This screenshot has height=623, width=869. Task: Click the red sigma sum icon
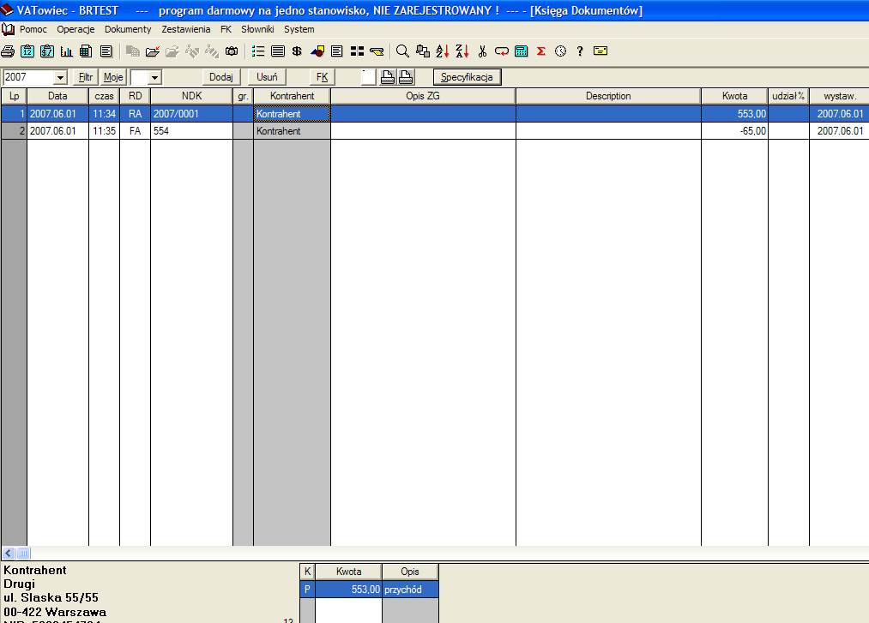click(541, 51)
